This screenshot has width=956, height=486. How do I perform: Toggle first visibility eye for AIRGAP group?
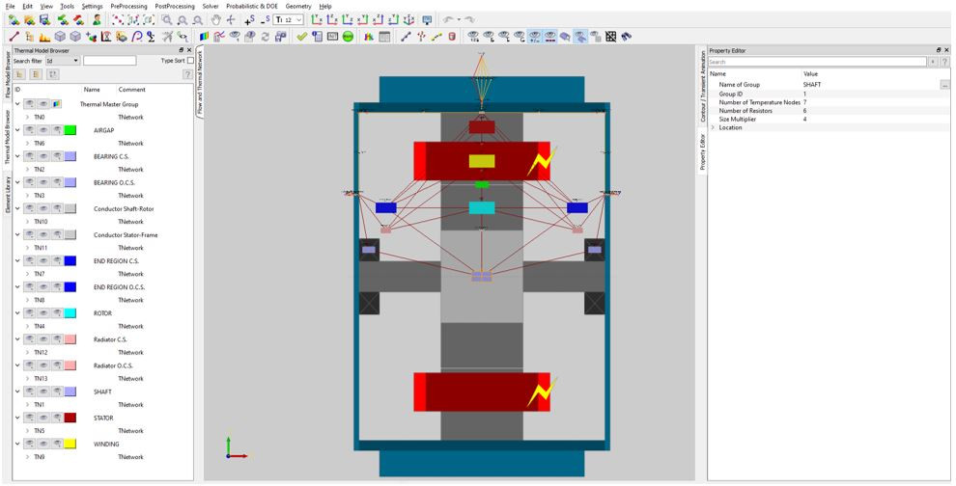click(31, 130)
